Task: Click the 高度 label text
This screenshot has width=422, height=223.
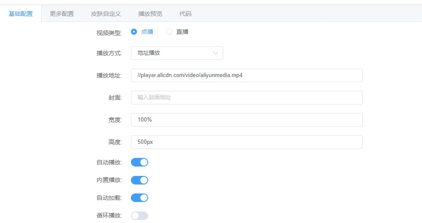Action: tap(115, 142)
